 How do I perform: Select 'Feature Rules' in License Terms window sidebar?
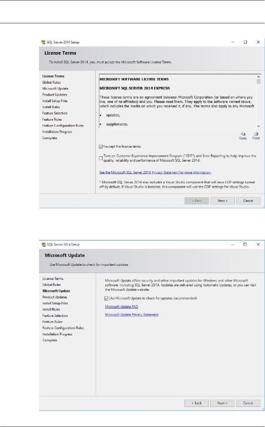coord(52,119)
